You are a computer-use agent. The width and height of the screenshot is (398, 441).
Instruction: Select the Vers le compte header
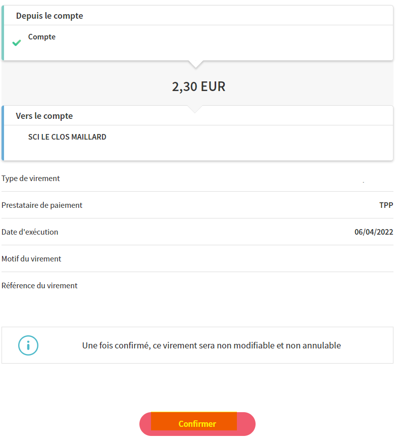(44, 116)
